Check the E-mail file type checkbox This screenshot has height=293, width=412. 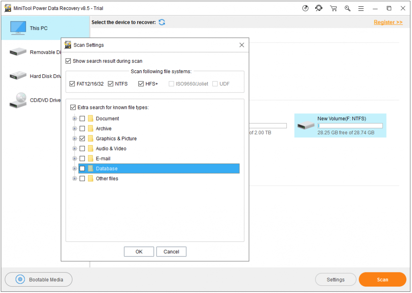(82, 159)
